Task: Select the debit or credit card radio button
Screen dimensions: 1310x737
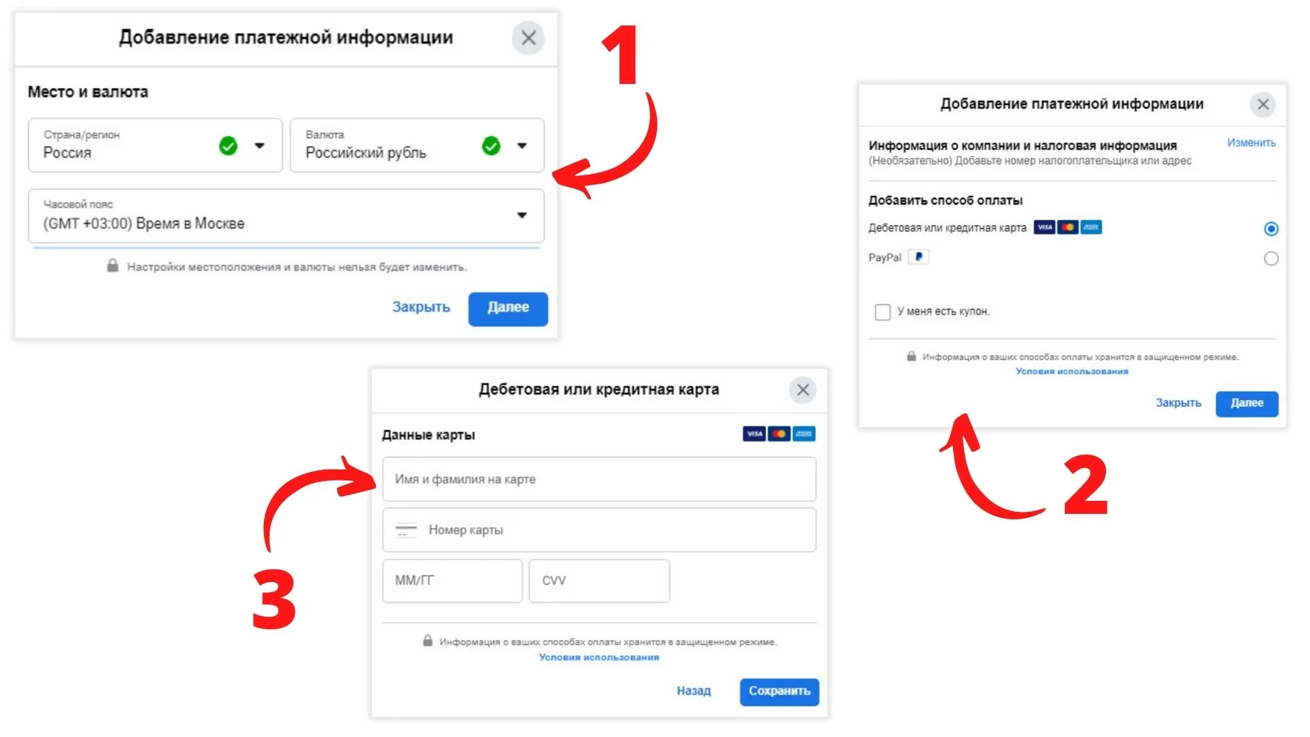Action: [x=1270, y=229]
